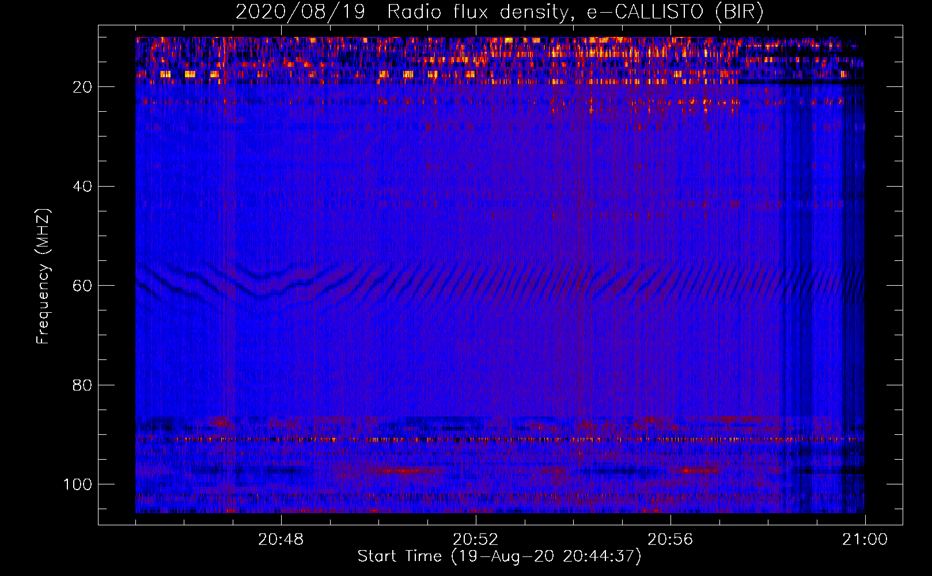This screenshot has height=576, width=932.
Task: Click the "20:56" time tick label
Action: coord(670,540)
